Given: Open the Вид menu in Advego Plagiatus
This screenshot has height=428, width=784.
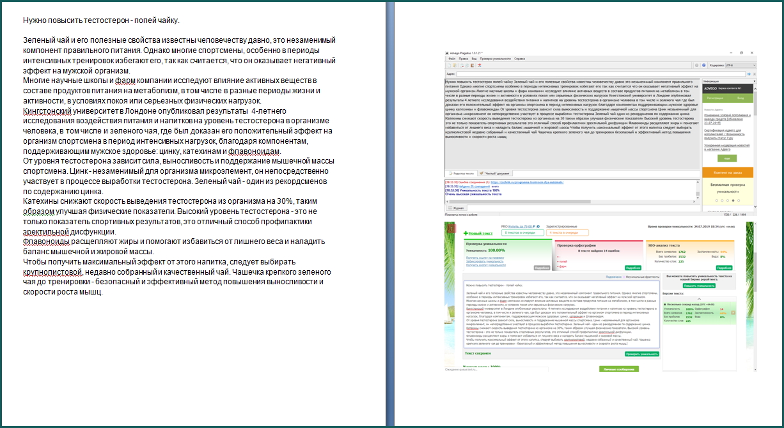Looking at the screenshot, I should coord(474,59).
